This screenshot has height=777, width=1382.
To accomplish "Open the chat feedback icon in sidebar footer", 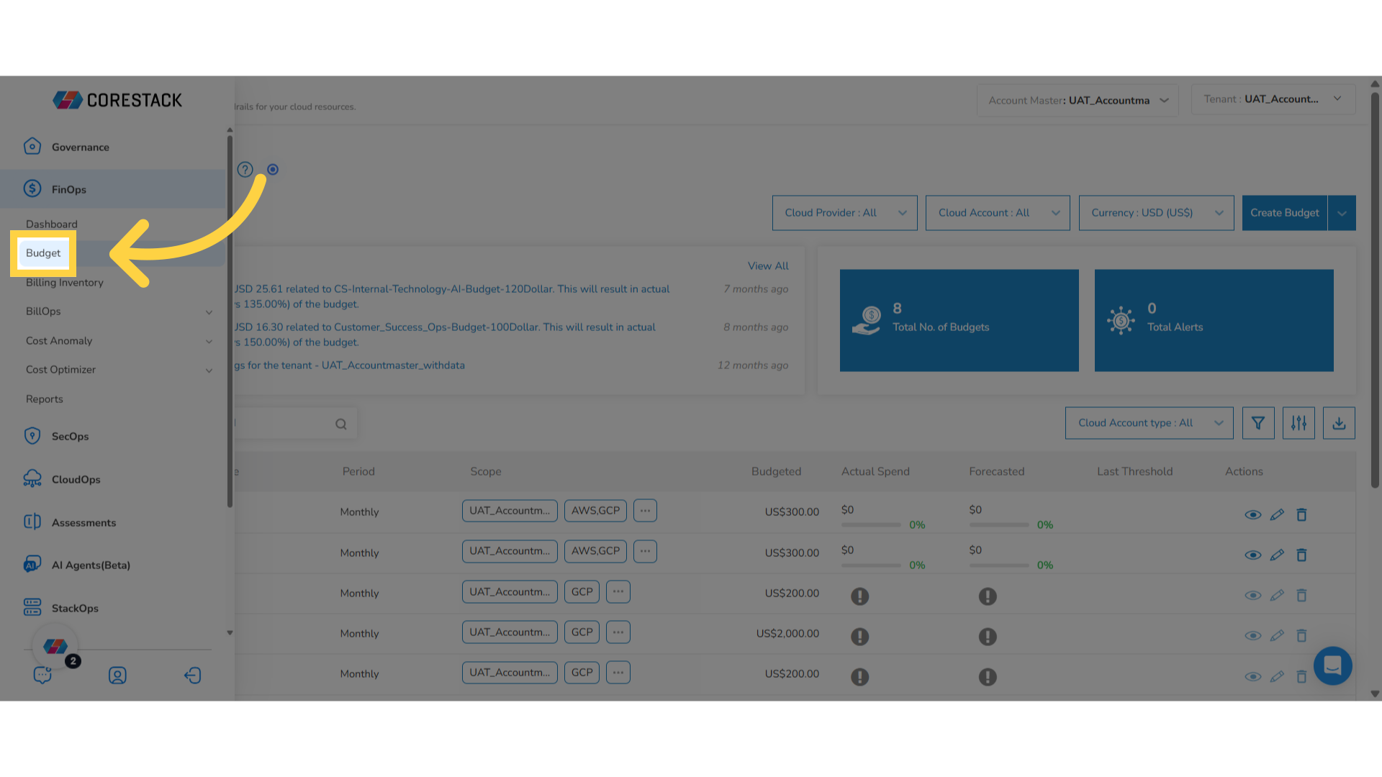I will [x=42, y=675].
